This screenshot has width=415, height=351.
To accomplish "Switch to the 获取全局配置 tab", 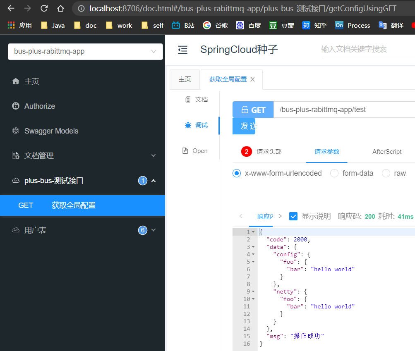I will click(228, 79).
